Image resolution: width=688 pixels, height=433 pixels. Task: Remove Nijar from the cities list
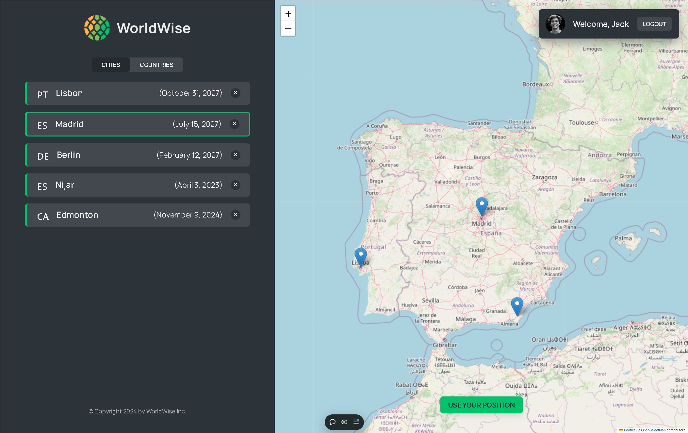point(235,185)
